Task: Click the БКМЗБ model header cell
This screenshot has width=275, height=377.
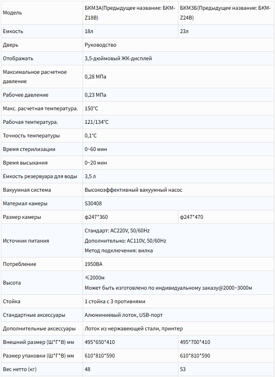Action: [226, 12]
